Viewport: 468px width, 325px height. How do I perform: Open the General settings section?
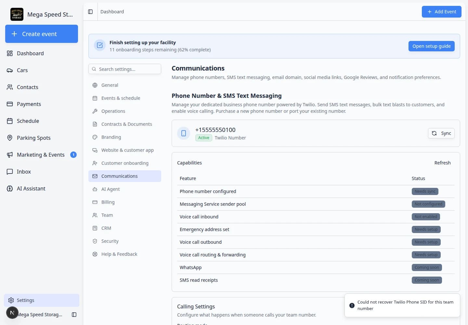pyautogui.click(x=125, y=85)
